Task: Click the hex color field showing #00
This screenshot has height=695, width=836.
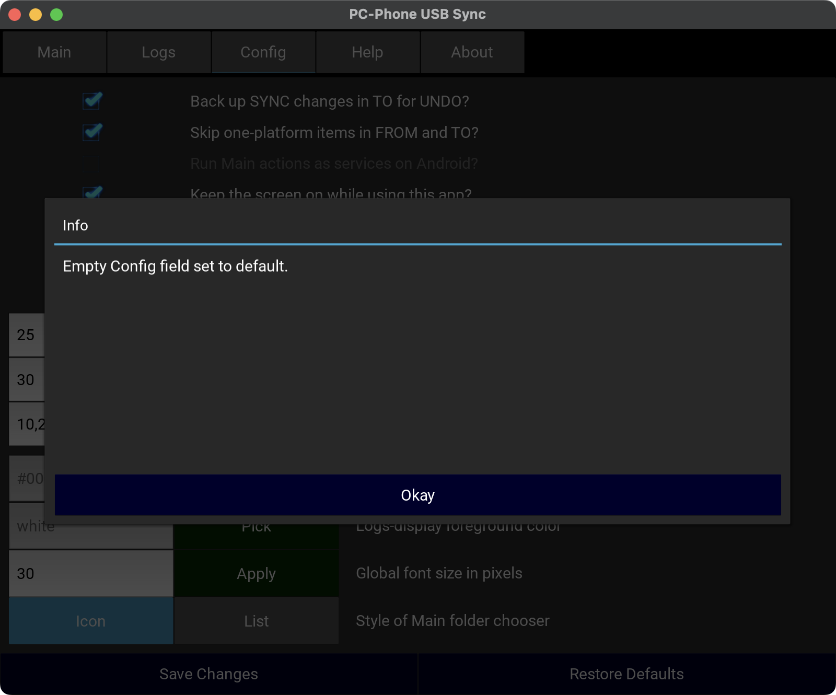Action: [26, 478]
